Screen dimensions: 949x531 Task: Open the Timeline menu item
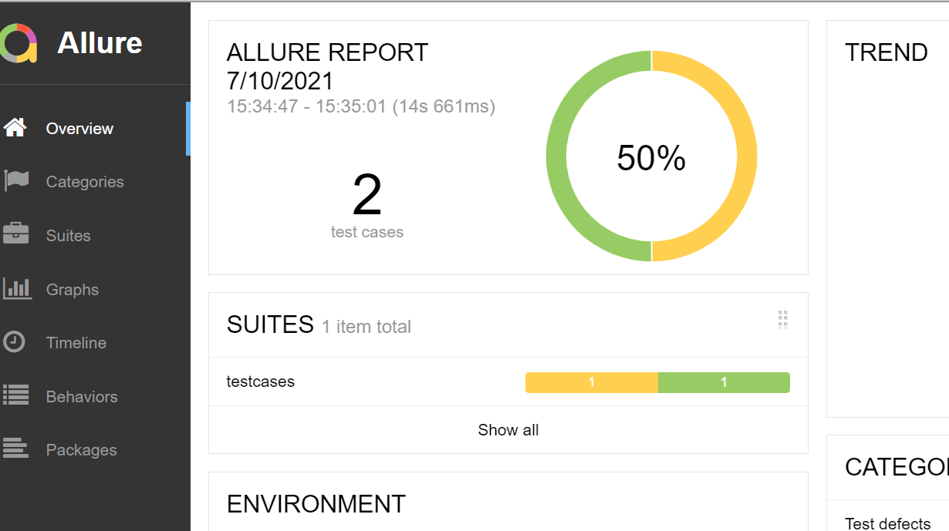tap(76, 343)
